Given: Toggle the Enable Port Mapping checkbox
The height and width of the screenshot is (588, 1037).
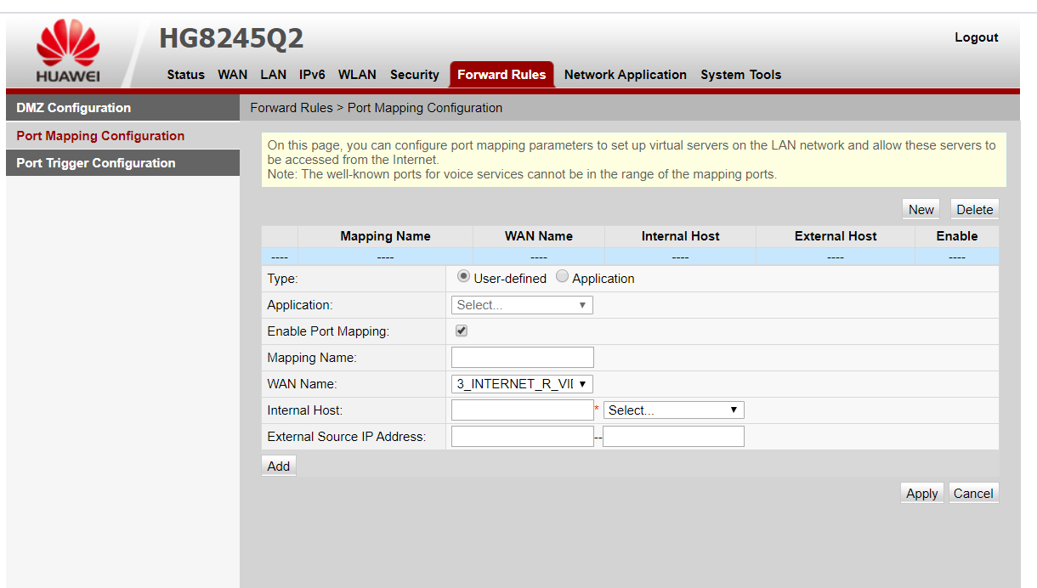Looking at the screenshot, I should pyautogui.click(x=462, y=331).
